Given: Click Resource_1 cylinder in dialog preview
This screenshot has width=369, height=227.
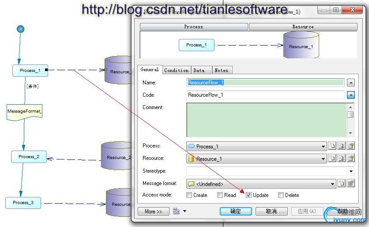Looking at the screenshot, I should [301, 45].
